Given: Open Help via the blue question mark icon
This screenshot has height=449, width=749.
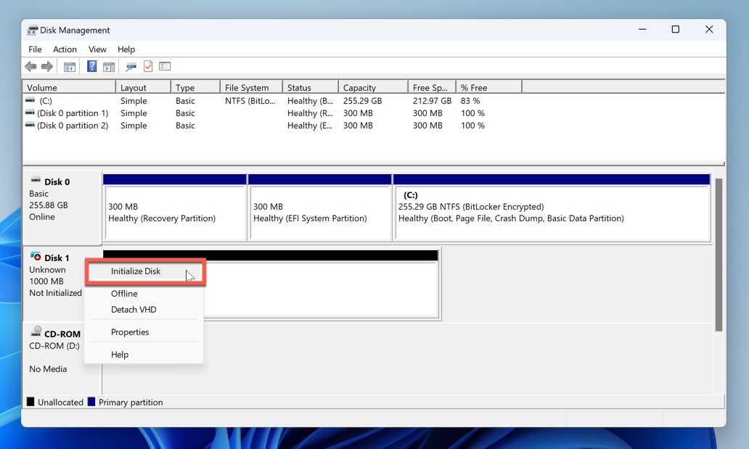Looking at the screenshot, I should coord(91,66).
